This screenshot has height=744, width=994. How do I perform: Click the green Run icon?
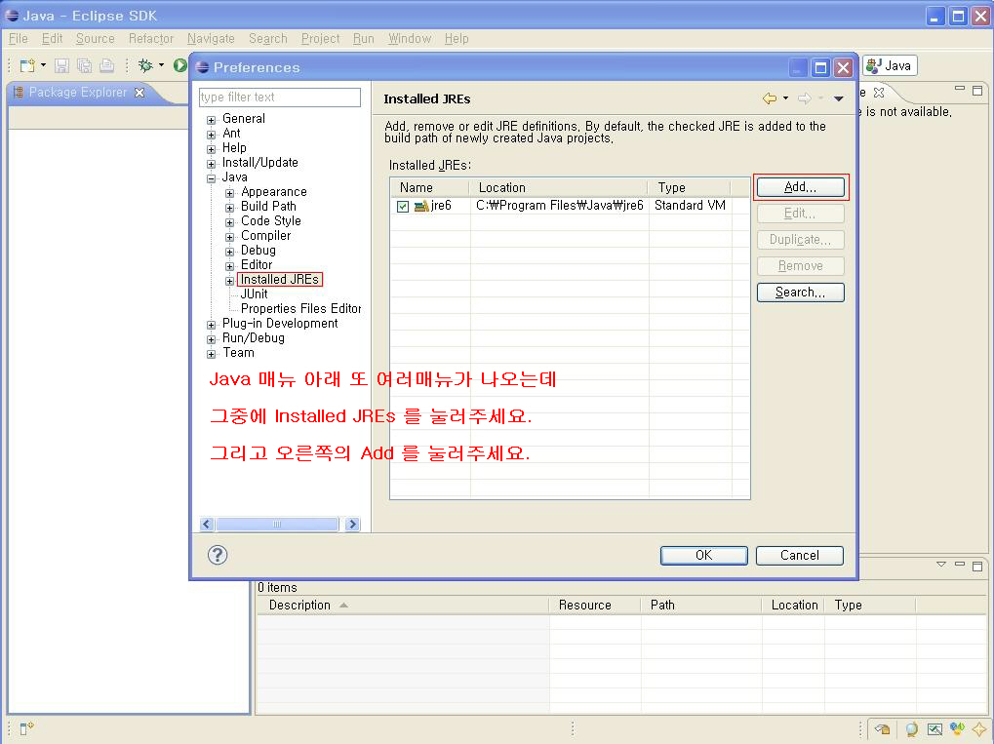pos(180,65)
